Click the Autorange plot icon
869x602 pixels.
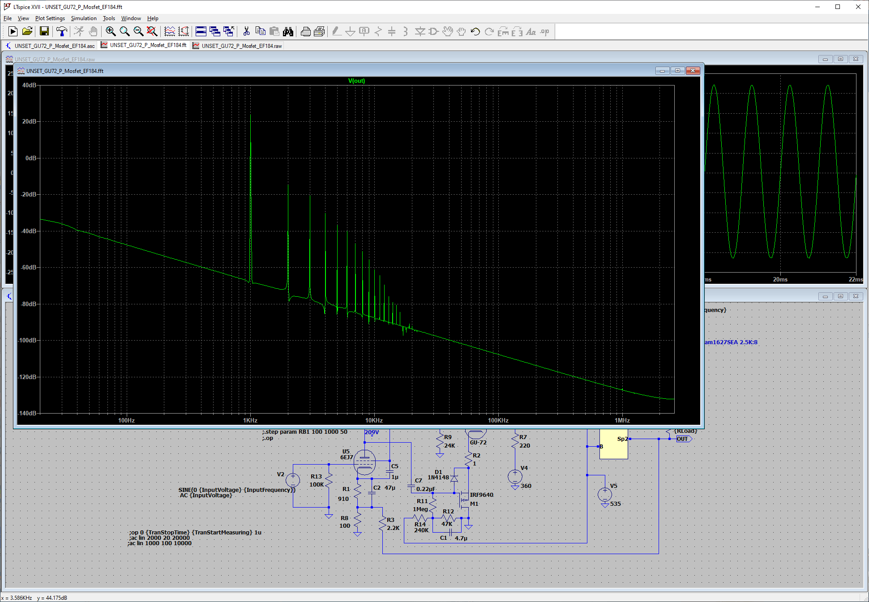pyautogui.click(x=184, y=31)
